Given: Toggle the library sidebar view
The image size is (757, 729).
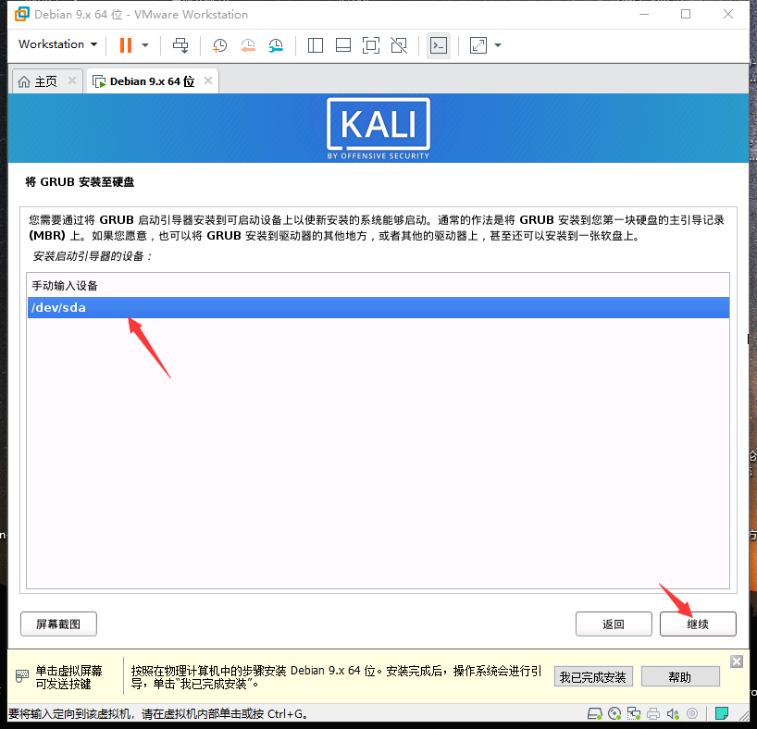Looking at the screenshot, I should [316, 45].
